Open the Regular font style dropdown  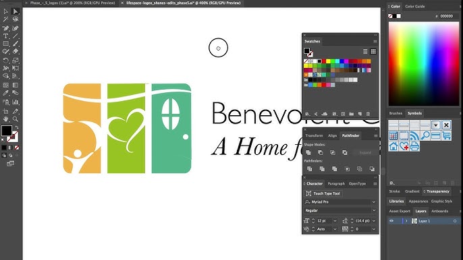click(x=374, y=210)
